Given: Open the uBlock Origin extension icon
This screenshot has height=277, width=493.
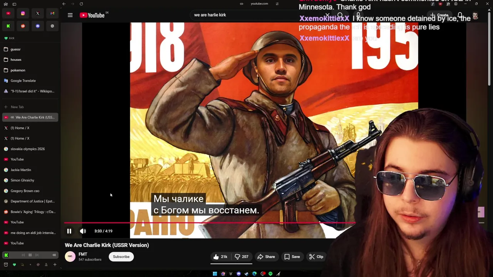Looking at the screenshot, I should [x=440, y=4].
